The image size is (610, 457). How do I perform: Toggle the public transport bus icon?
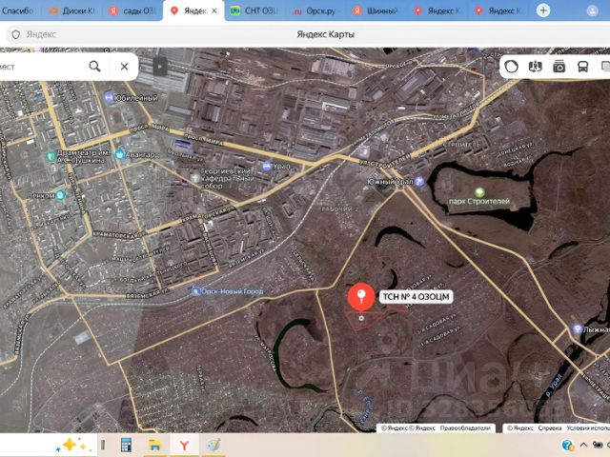coord(582,67)
